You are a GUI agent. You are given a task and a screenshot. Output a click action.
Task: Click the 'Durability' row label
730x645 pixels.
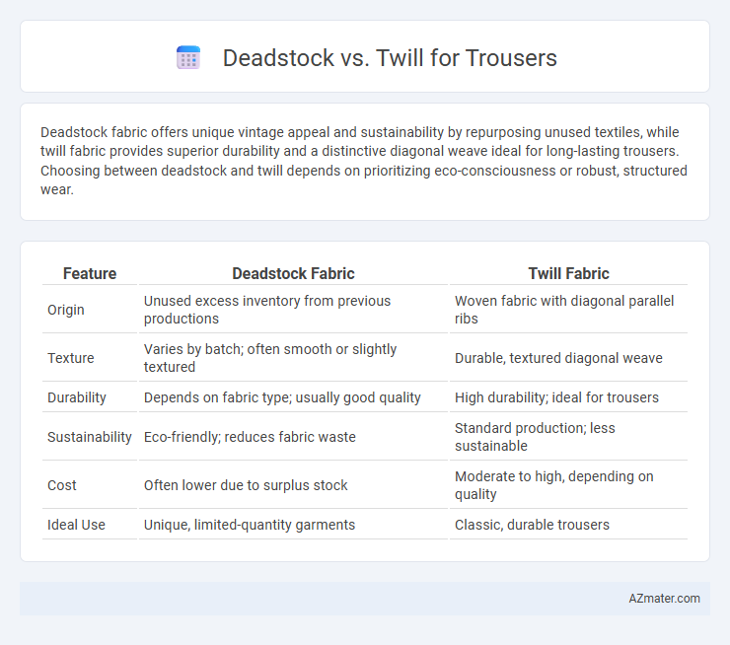(77, 397)
